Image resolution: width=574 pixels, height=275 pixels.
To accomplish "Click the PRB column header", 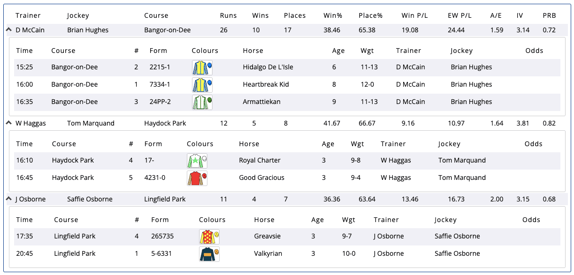I will click(x=549, y=15).
